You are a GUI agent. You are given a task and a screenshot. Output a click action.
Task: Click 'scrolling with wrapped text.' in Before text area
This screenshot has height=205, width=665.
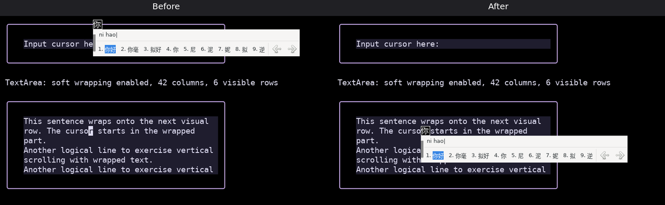(88, 160)
